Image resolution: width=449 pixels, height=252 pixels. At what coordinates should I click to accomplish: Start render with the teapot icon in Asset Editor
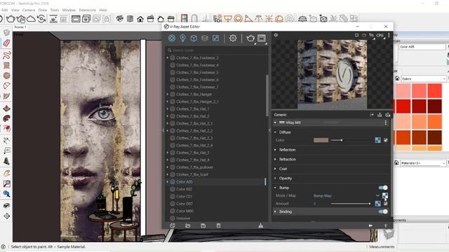coord(250,38)
